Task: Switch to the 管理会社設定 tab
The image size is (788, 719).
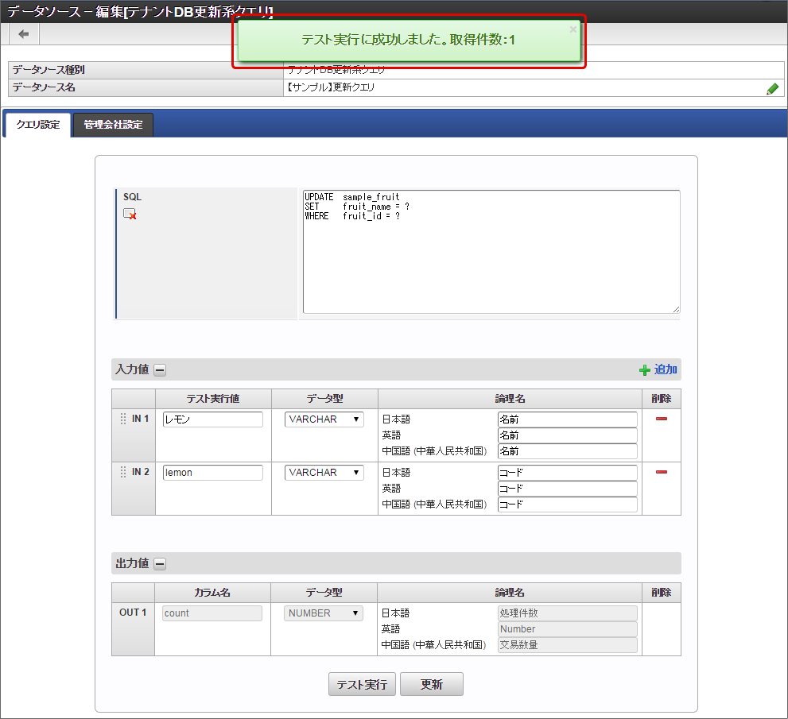Action: point(113,125)
